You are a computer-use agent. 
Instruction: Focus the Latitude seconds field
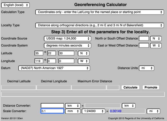click(x=66, y=53)
